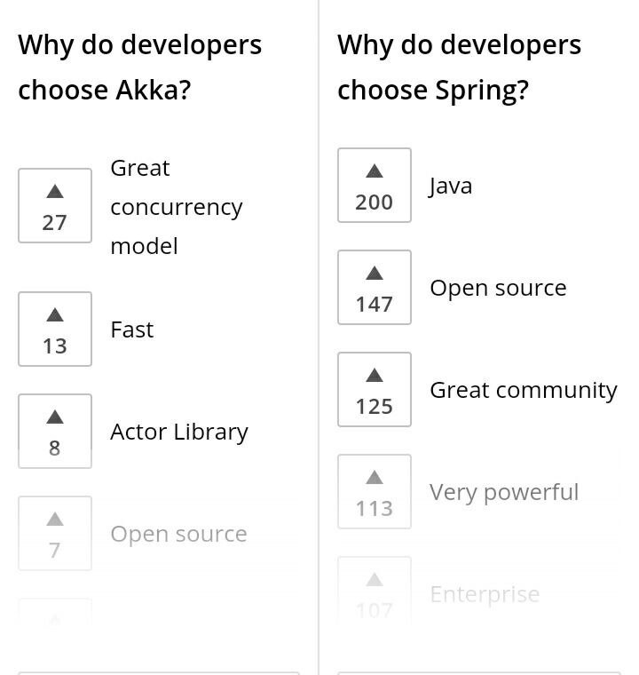The width and height of the screenshot is (639, 675).
Task: Click the 'Great concurrency model' text
Action: [177, 207]
